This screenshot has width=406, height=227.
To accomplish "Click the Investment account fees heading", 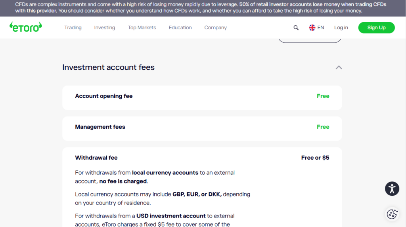I will click(x=108, y=67).
